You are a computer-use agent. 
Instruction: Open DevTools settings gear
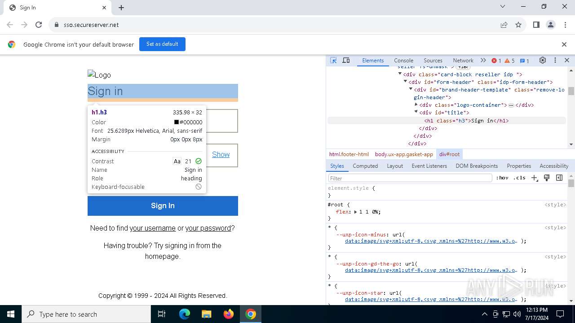543,60
